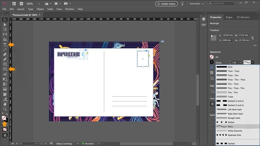The height and width of the screenshot is (146, 260).
Task: Open the Object menu
Action: pos(40,9)
